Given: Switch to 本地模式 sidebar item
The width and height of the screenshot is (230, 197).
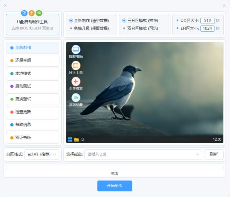Looking at the screenshot, I should click(32, 74).
